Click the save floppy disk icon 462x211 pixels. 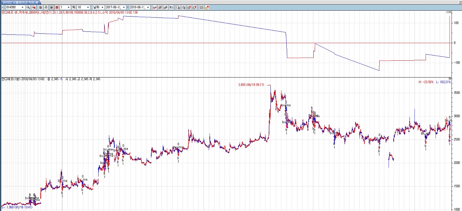click(x=201, y=7)
